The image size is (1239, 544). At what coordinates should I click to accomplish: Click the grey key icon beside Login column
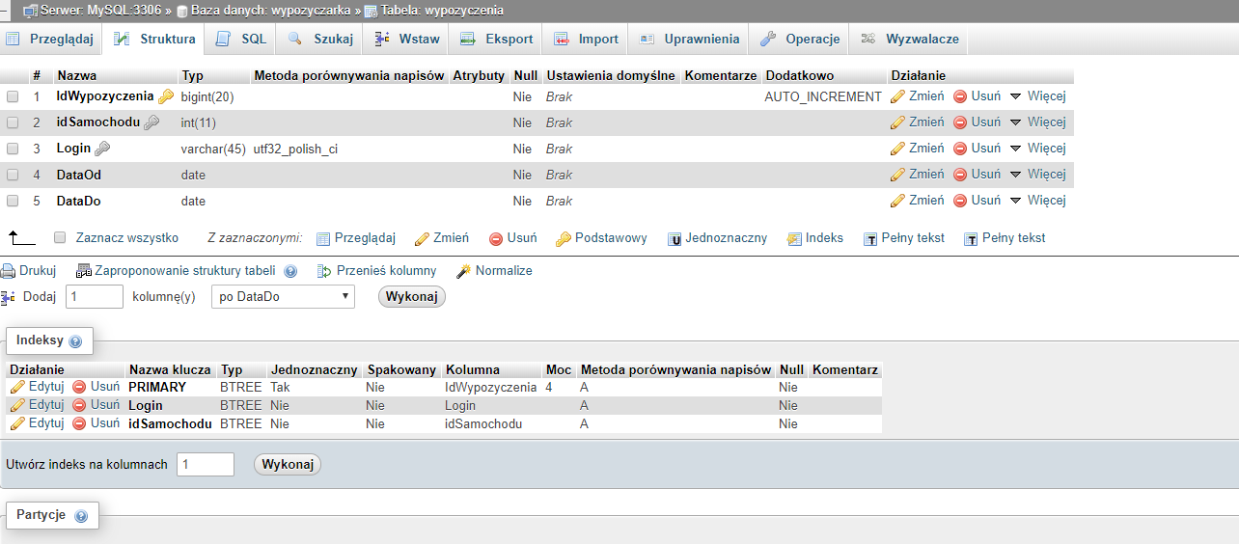[102, 149]
